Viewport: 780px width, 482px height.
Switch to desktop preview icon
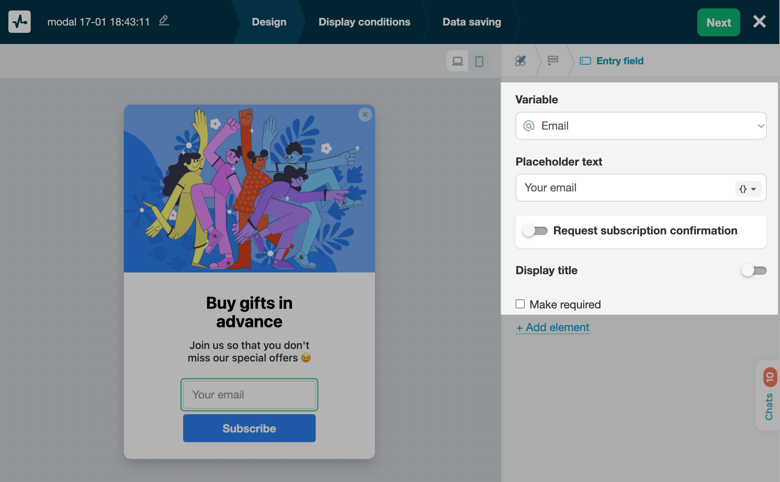pos(457,61)
